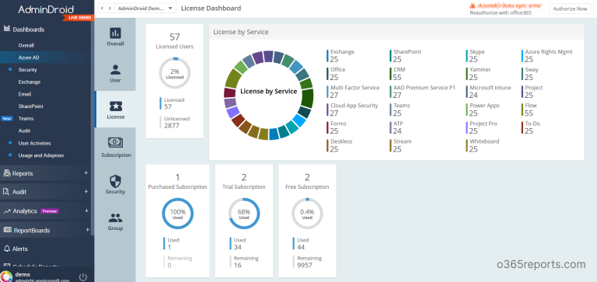Click the Yammer legend entry
Screen dimensions: 597x282
479,74
